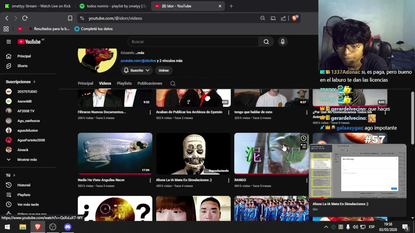The image size is (415, 233).
Task: Open Nadie Ha Visto Anguilas Nacer thumbnail
Action: pyautogui.click(x=115, y=154)
